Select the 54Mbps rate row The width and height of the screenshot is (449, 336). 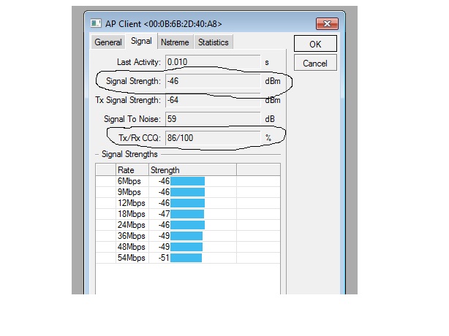[187, 258]
